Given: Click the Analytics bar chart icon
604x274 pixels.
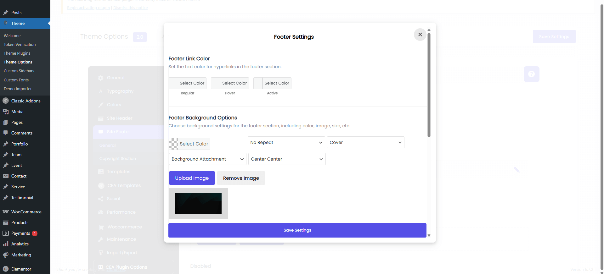Looking at the screenshot, I should [x=6, y=244].
